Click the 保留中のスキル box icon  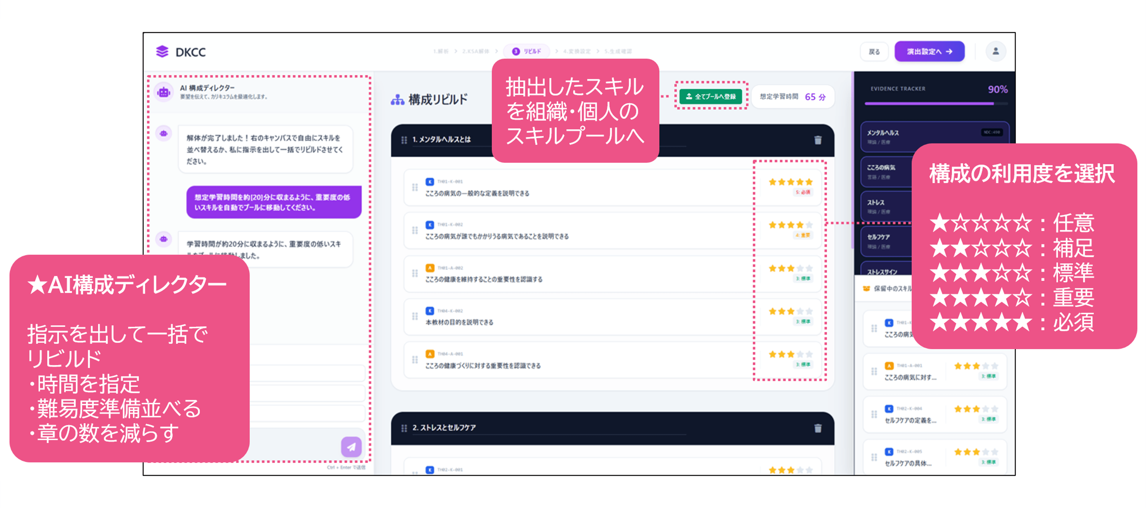(x=866, y=288)
